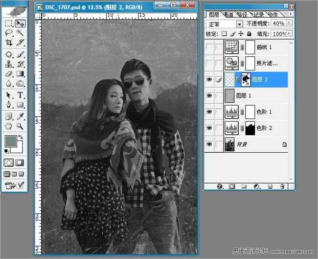
Task: Select the Move tool
Action: point(20,23)
